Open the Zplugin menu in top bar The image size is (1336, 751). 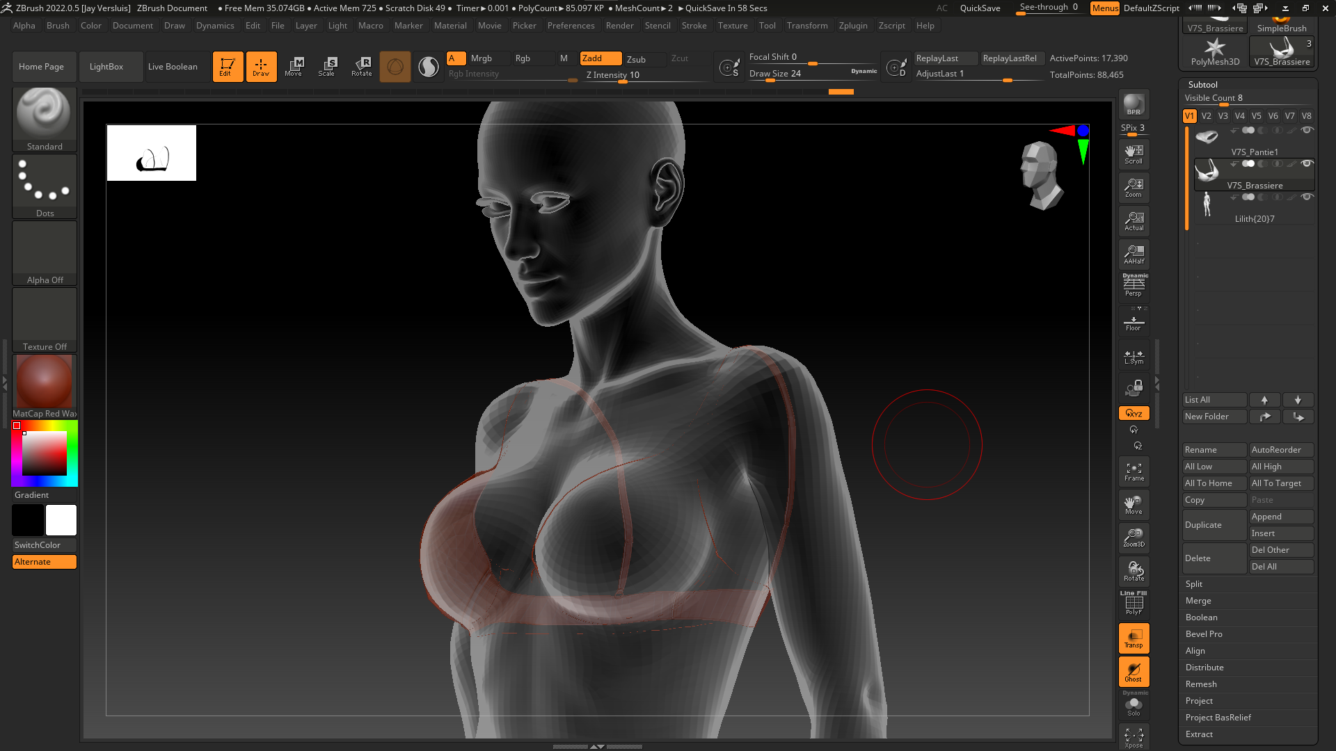click(x=852, y=25)
